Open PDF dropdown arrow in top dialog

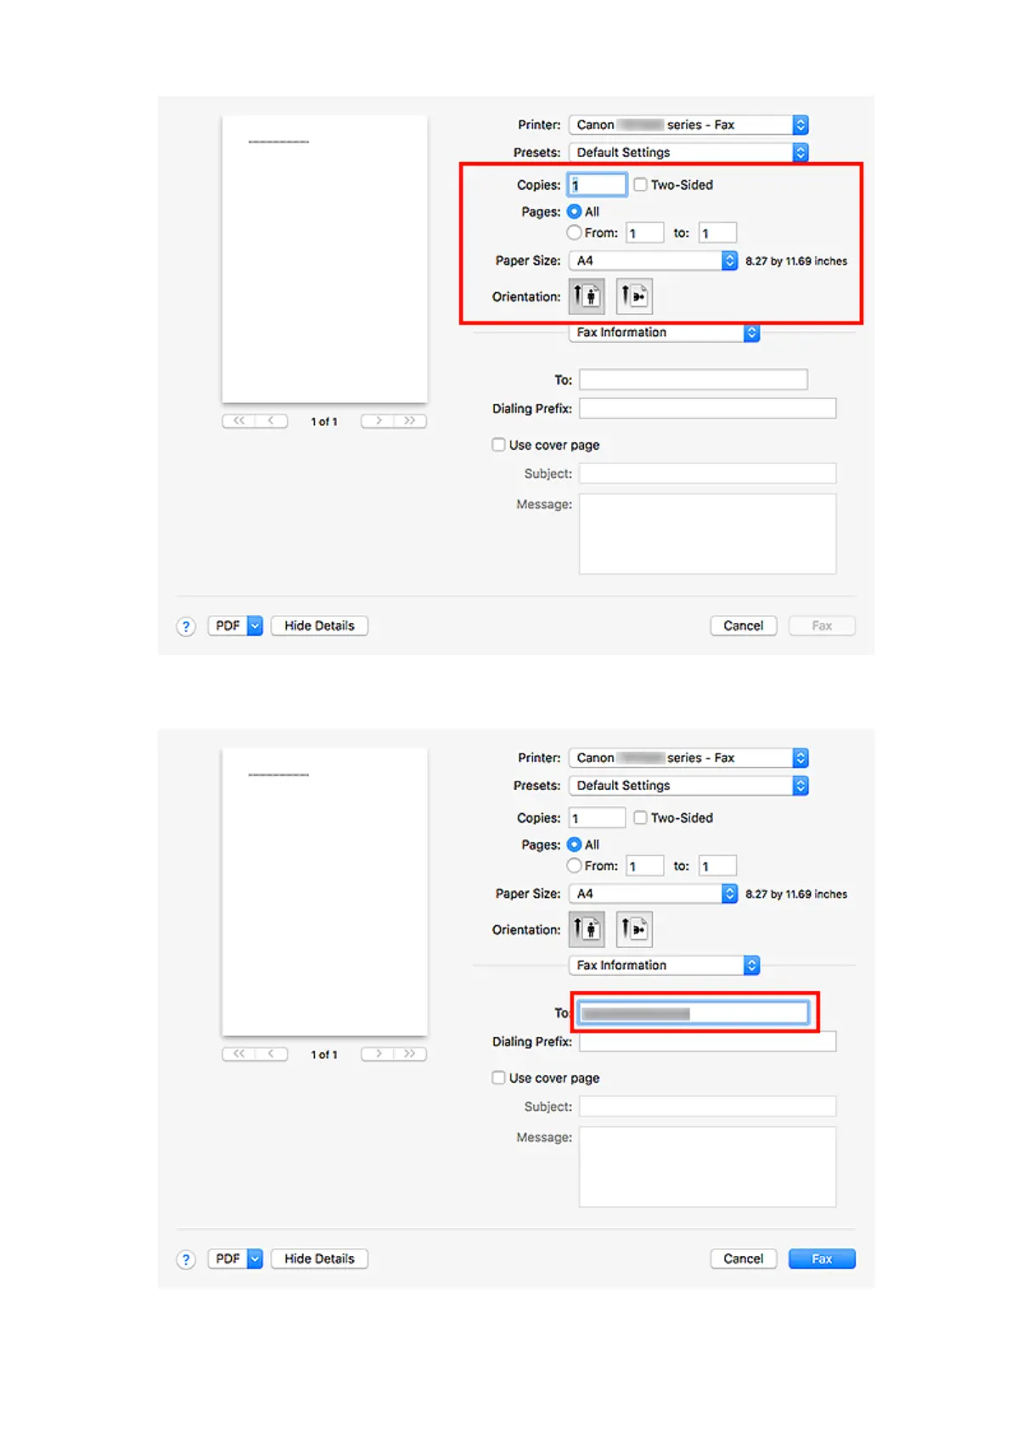click(x=255, y=626)
